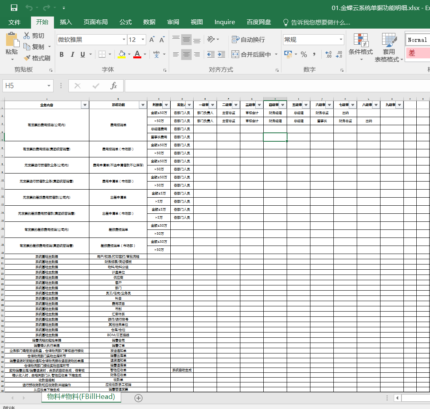This screenshot has height=409, width=430.
Task: Click the Format Painter (格式刷) brush
Action: [27, 58]
